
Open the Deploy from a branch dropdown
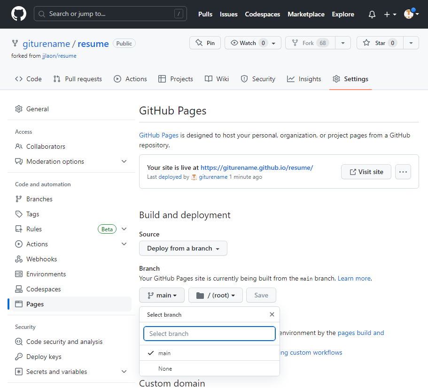(183, 248)
